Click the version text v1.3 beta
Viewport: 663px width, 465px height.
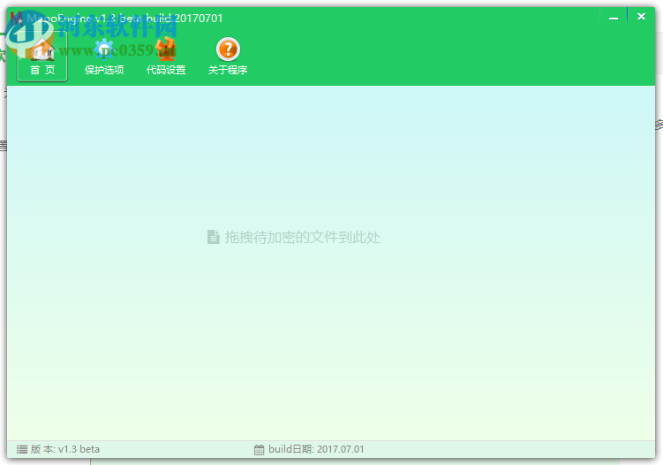(x=79, y=449)
